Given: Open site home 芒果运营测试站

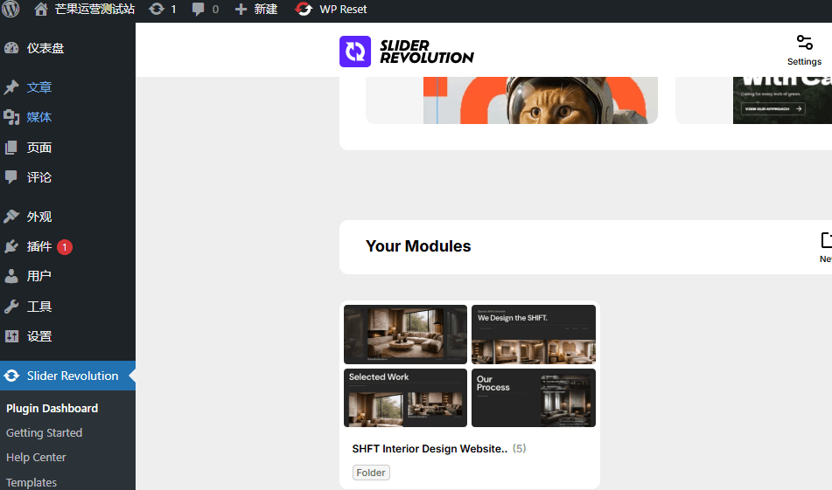Looking at the screenshot, I should coord(84,10).
